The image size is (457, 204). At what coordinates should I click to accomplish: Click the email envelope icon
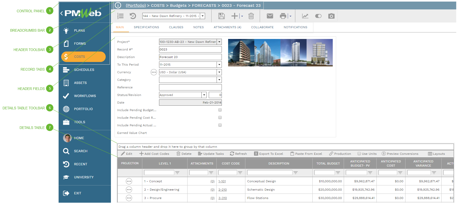tap(270, 16)
